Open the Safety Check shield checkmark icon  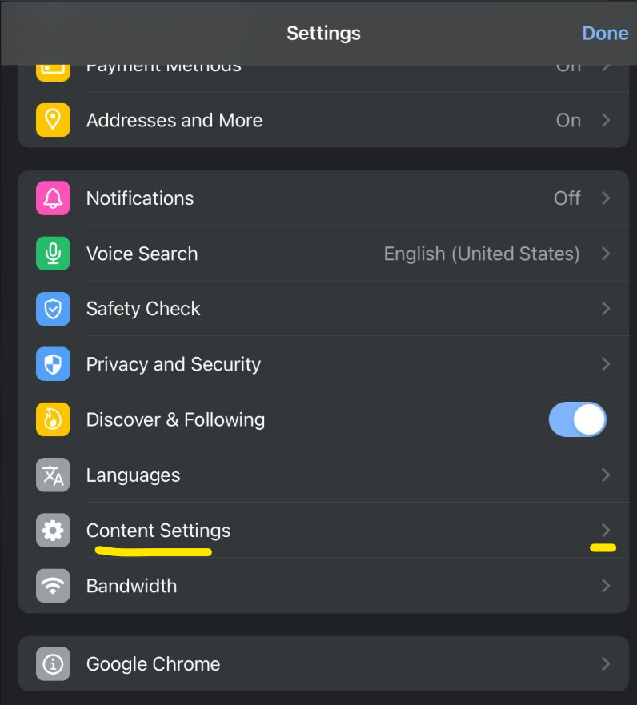click(x=53, y=309)
